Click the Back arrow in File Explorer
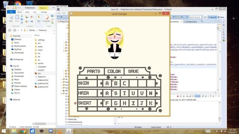Viewport: 239px width, 134px height. pos(10,30)
